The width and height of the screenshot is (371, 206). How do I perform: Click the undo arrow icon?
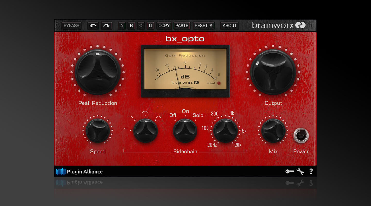coord(93,26)
